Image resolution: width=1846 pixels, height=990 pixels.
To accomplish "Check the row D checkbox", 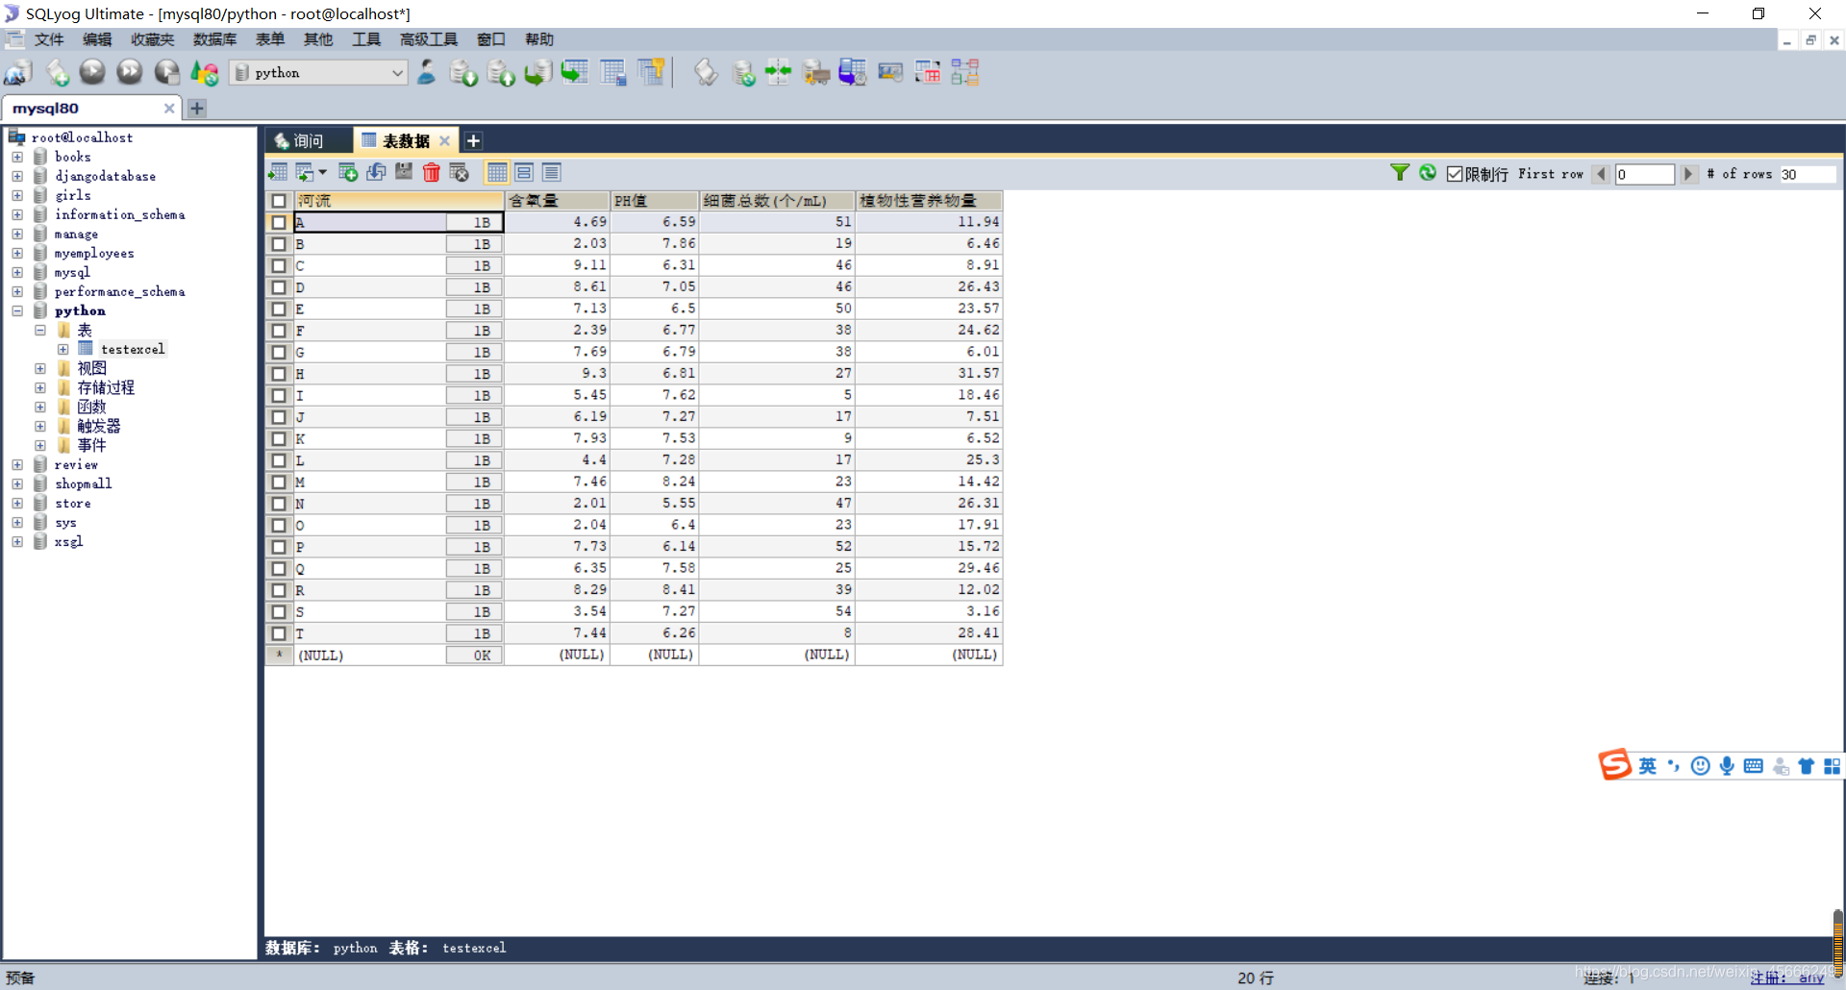I will click(279, 287).
